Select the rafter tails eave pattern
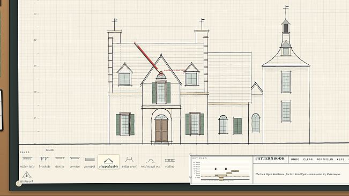The width and height of the screenshot is (349, 196). [x=27, y=162]
